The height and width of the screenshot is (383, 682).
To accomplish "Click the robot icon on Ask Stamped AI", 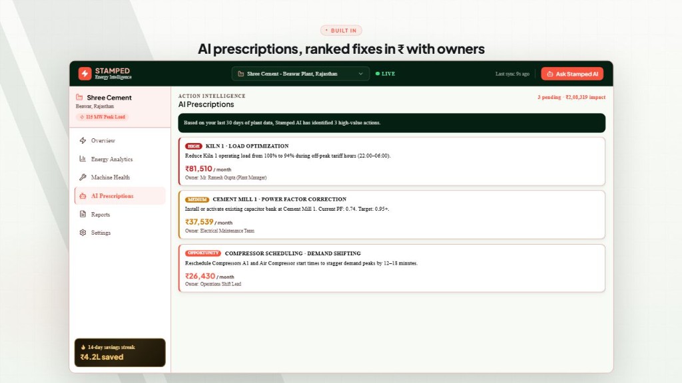I will [x=549, y=74].
